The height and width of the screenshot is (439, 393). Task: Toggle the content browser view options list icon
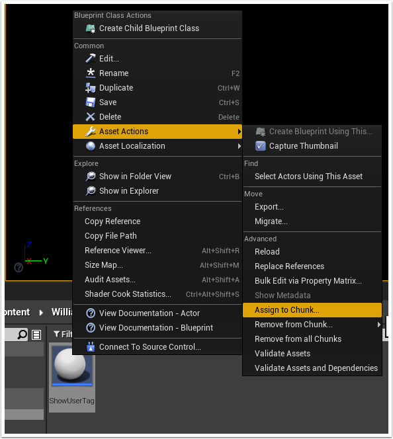point(36,335)
